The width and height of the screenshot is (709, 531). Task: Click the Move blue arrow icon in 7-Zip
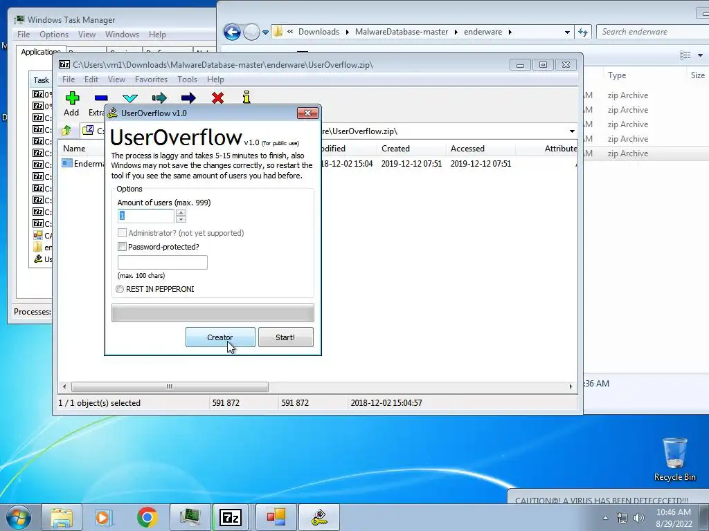tap(188, 98)
